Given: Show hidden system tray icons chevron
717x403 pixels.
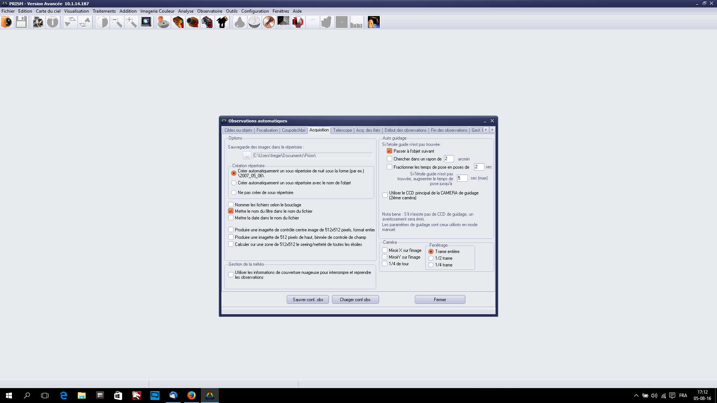Looking at the screenshot, I should (x=636, y=396).
